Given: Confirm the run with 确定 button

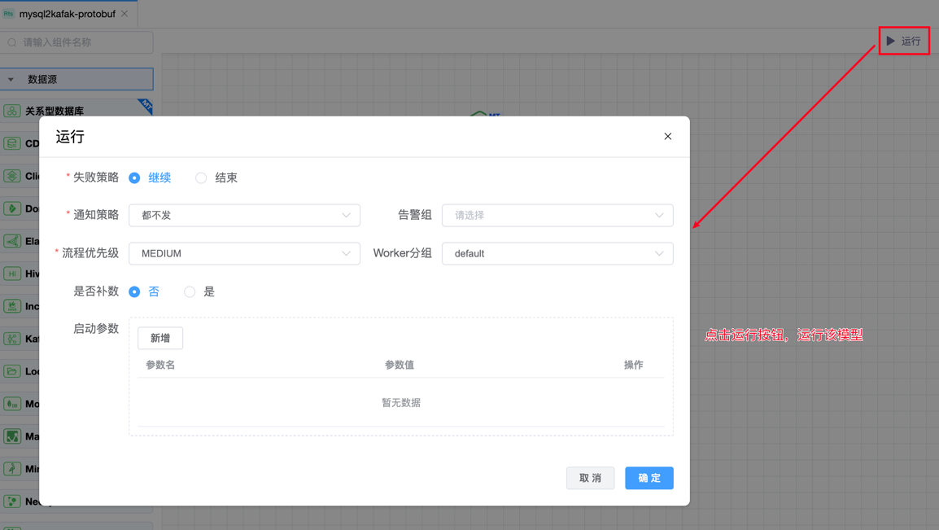Looking at the screenshot, I should [x=649, y=478].
